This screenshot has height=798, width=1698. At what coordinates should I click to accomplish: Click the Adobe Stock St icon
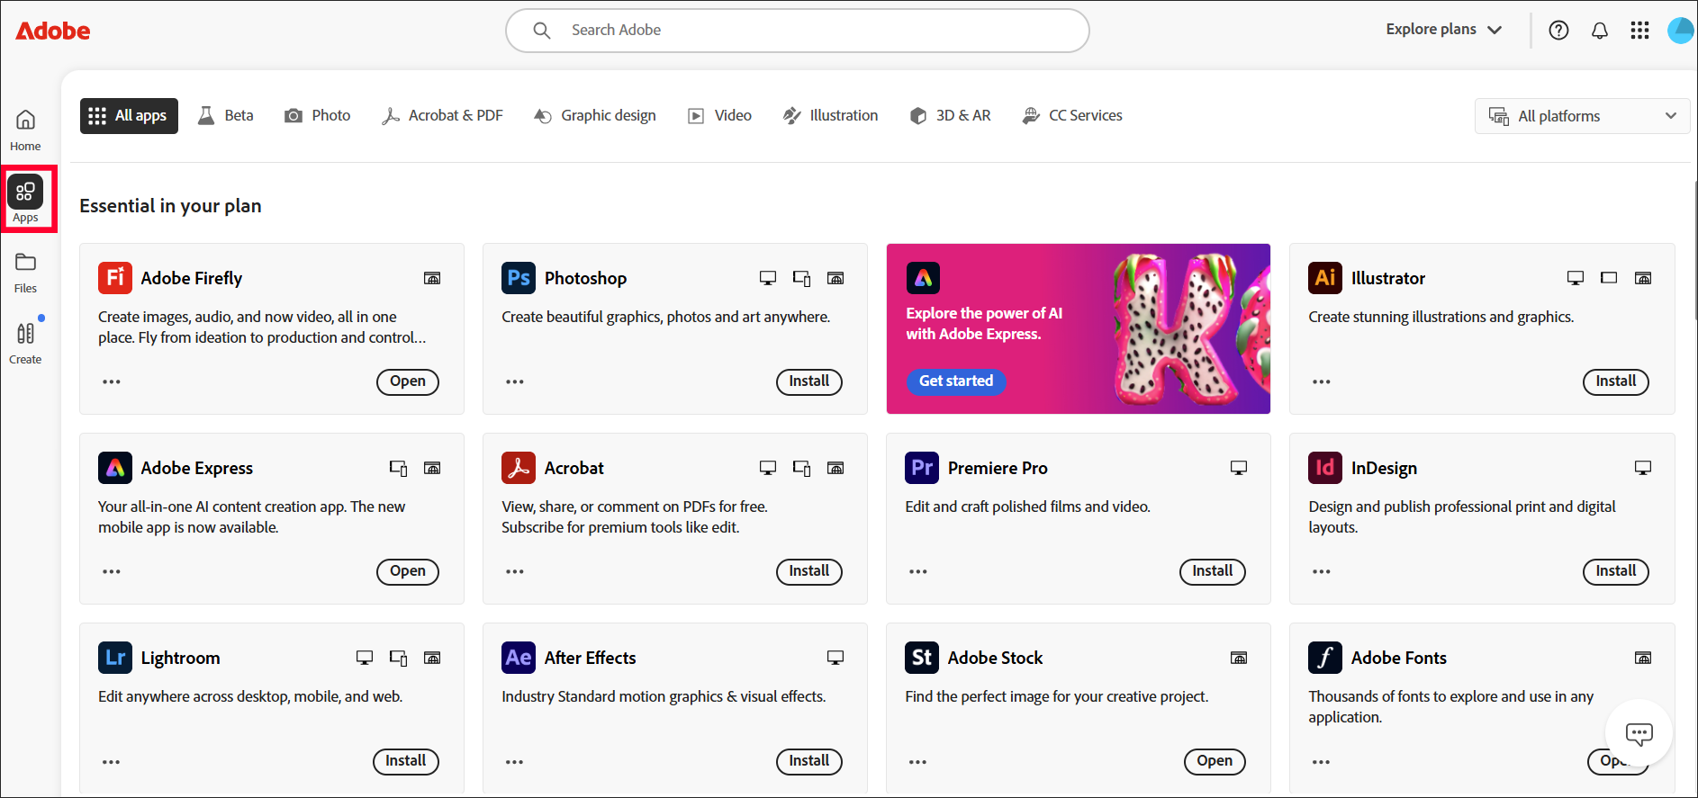pos(922,658)
